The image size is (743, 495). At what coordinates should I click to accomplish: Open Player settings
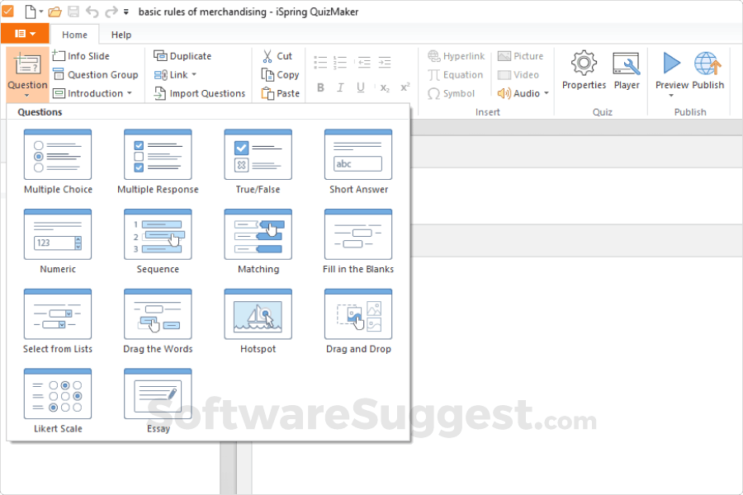627,73
